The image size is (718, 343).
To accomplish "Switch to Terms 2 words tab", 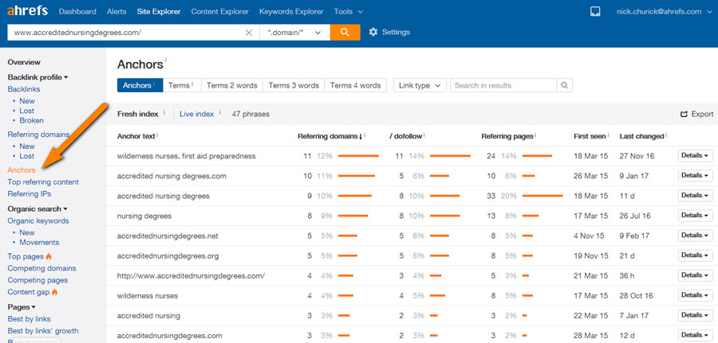I will (231, 85).
